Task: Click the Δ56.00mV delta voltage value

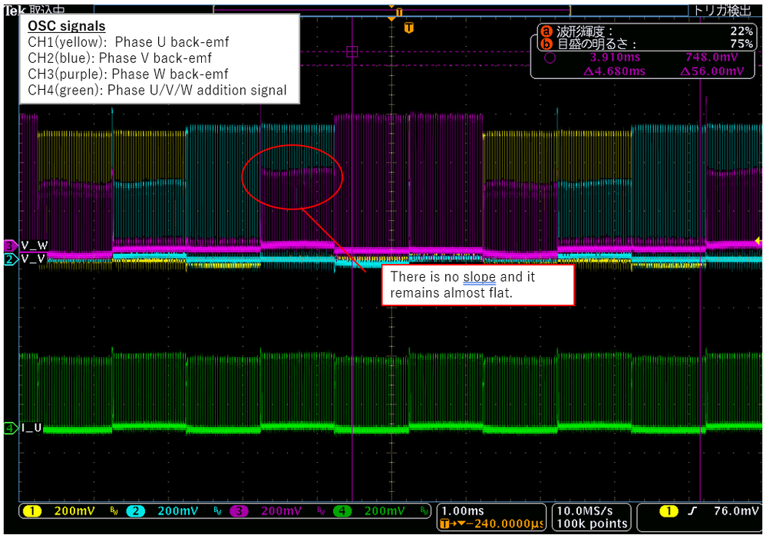Action: (x=712, y=71)
